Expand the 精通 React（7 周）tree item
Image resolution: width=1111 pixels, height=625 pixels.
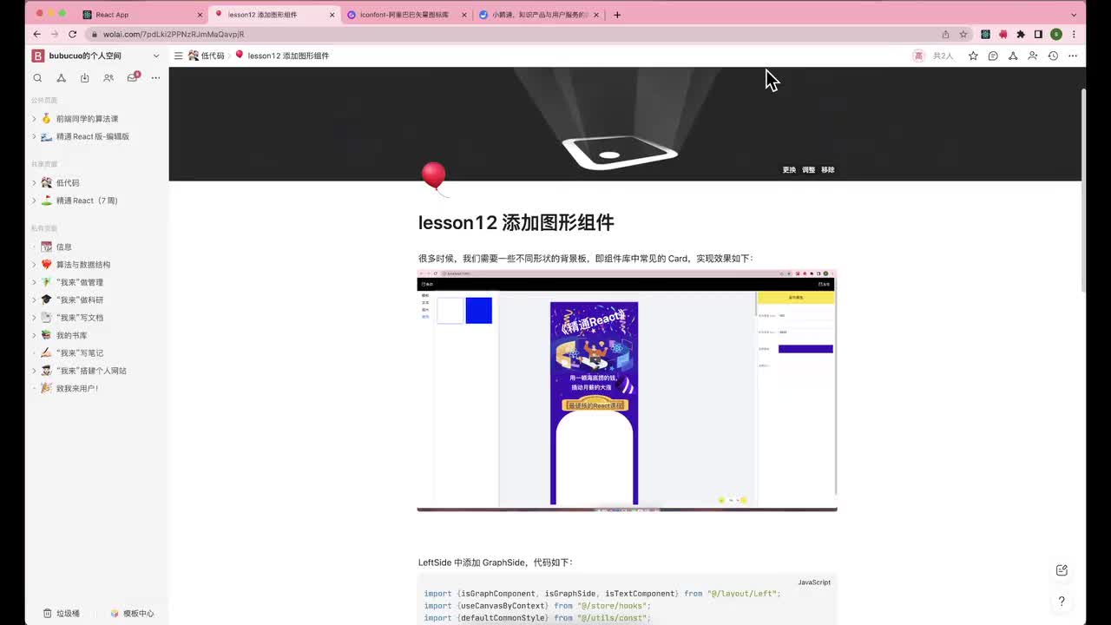(34, 201)
